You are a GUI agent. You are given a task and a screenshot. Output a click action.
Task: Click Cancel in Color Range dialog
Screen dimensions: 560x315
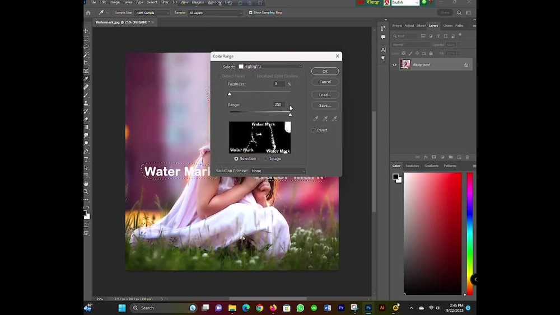pyautogui.click(x=325, y=82)
